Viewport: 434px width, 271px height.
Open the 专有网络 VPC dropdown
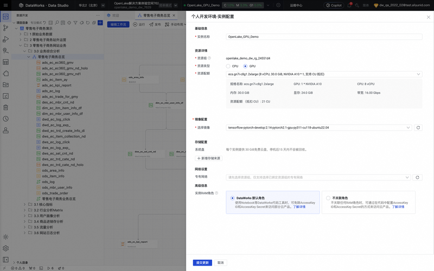tap(318, 177)
